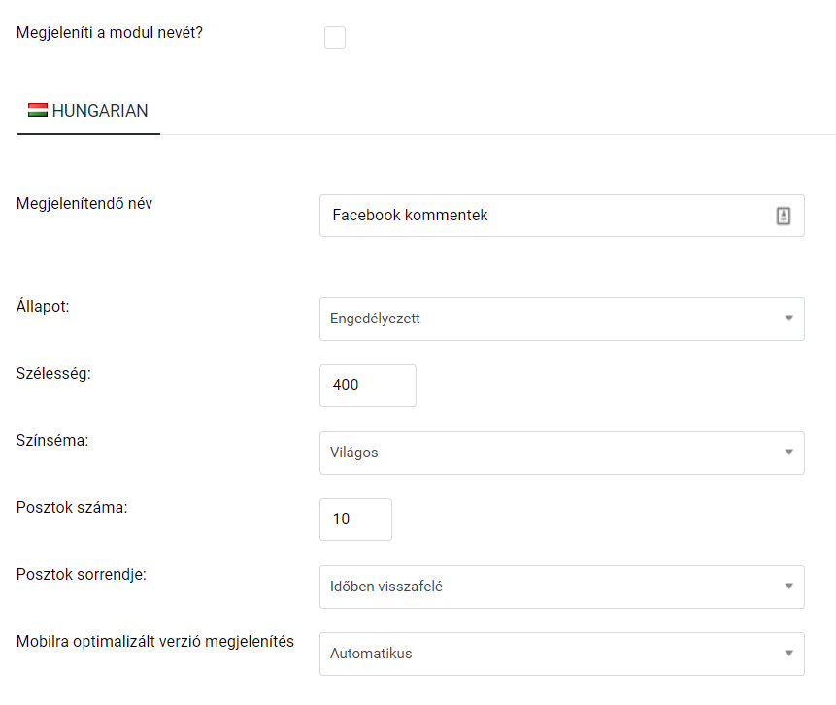
Task: Enable the 'Megjeleníti a modul nevét?' checkbox
Action: (x=335, y=37)
